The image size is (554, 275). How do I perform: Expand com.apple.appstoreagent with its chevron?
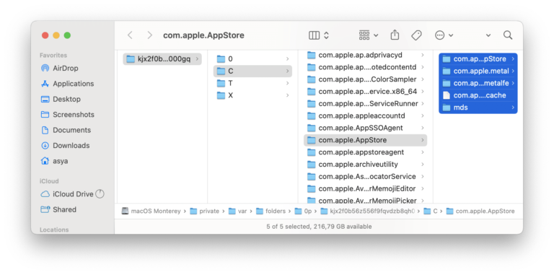[x=423, y=152]
